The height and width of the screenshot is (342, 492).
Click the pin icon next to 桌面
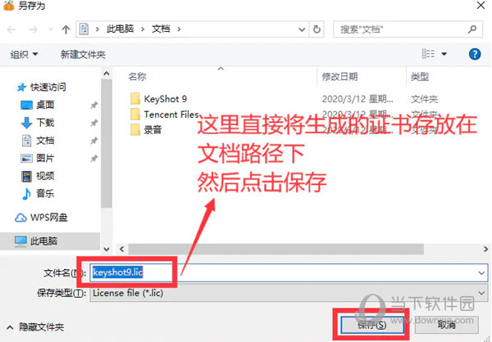pyautogui.click(x=93, y=106)
